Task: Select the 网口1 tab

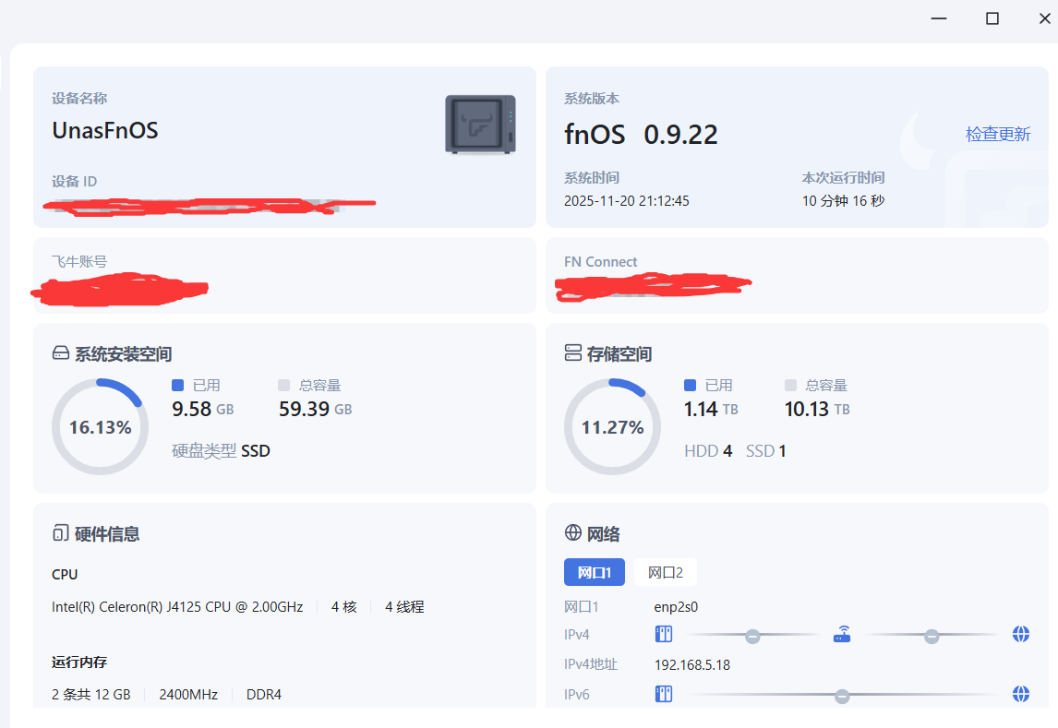Action: pyautogui.click(x=595, y=572)
